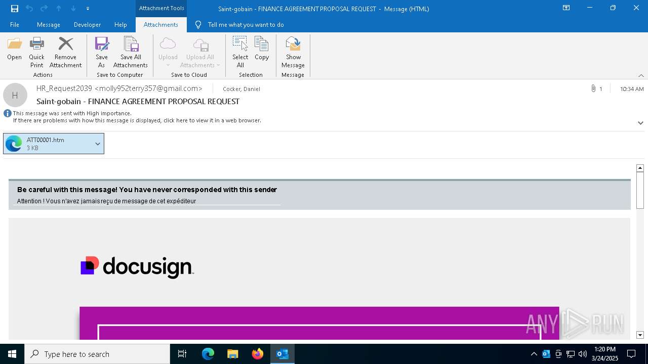Viewport: 648px width, 364px height.
Task: Open Task View on the taskbar
Action: point(182,354)
